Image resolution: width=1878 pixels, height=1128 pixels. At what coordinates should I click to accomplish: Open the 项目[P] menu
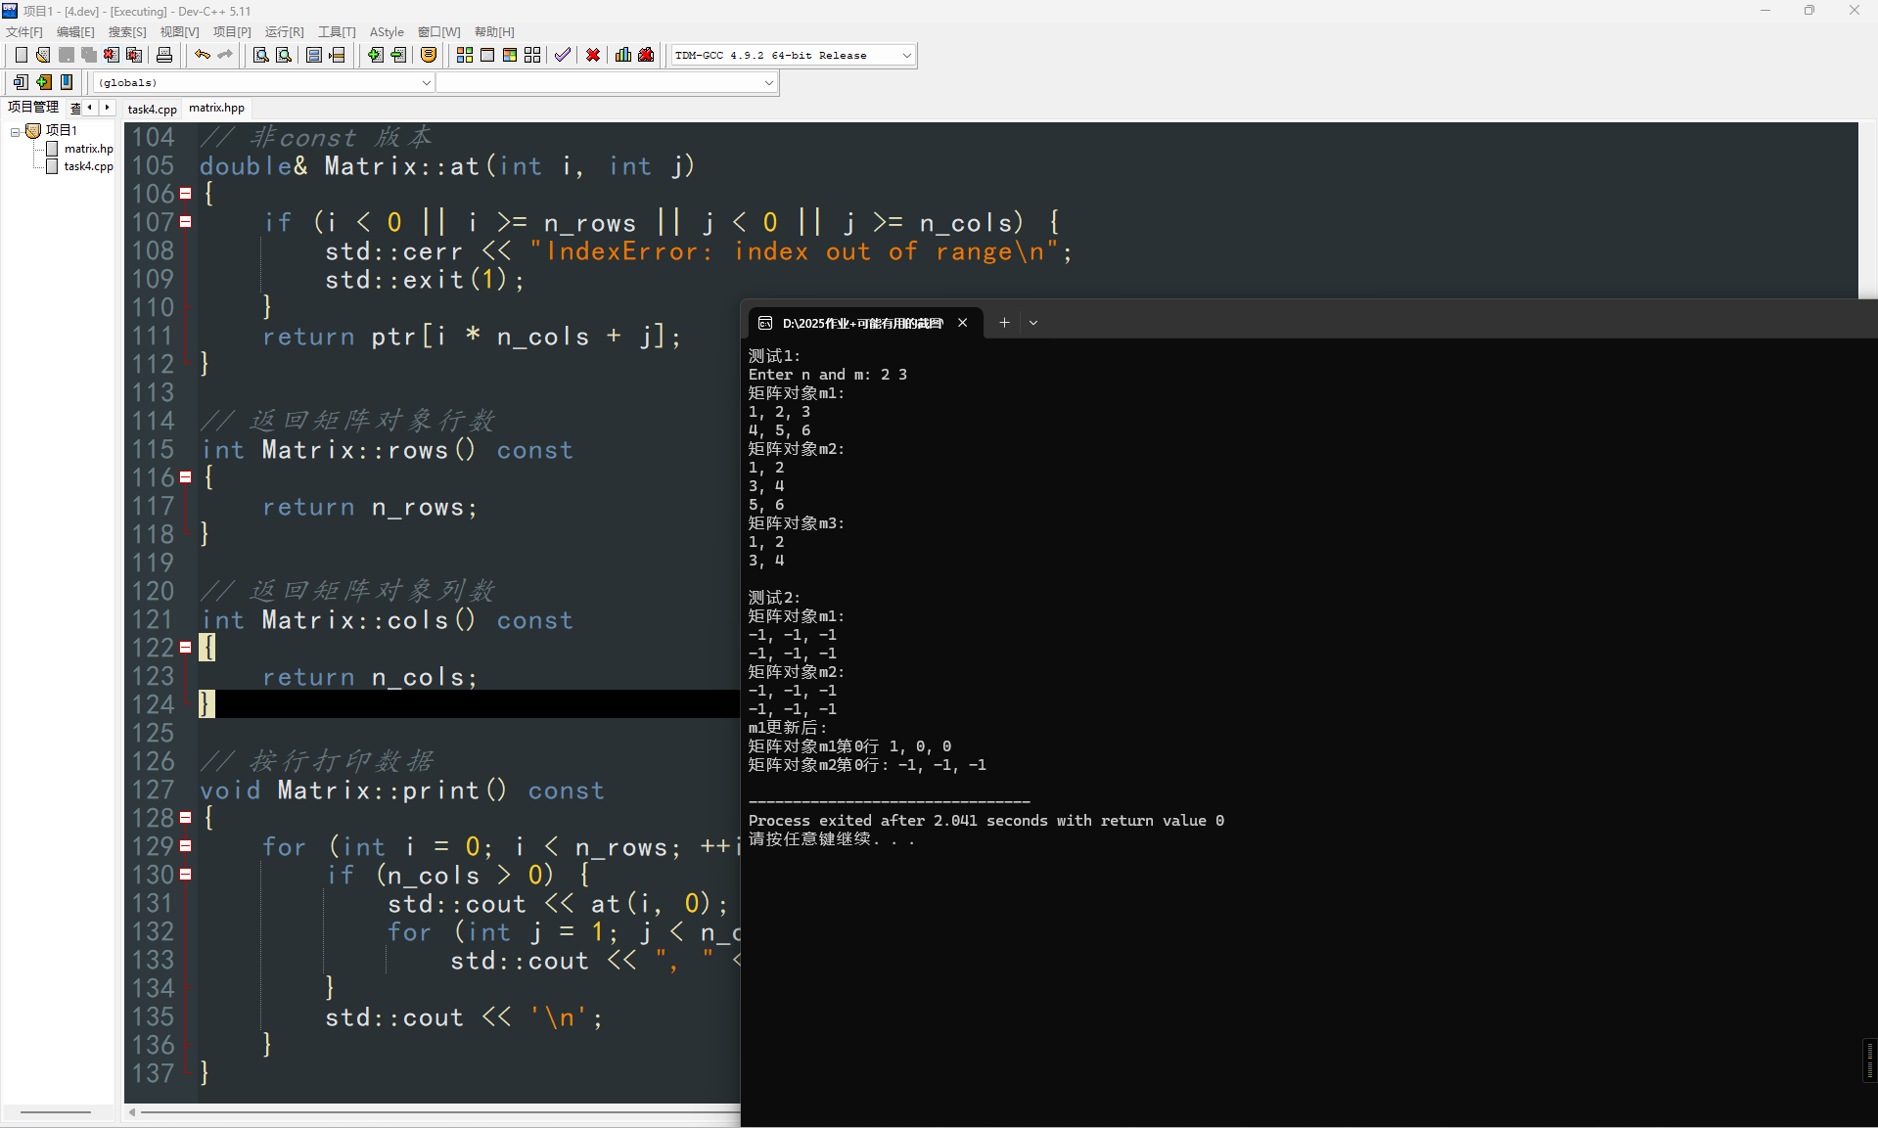[x=232, y=32]
